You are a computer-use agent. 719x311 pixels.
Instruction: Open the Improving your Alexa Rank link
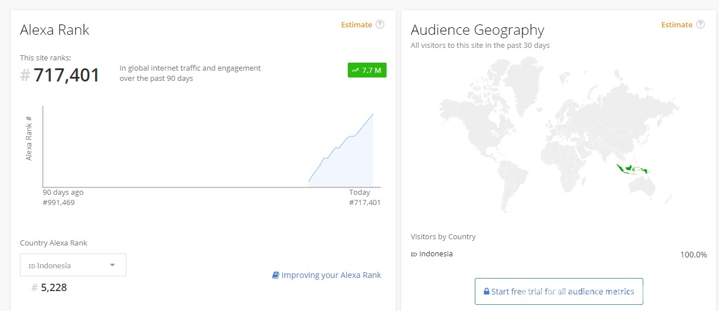pos(331,275)
